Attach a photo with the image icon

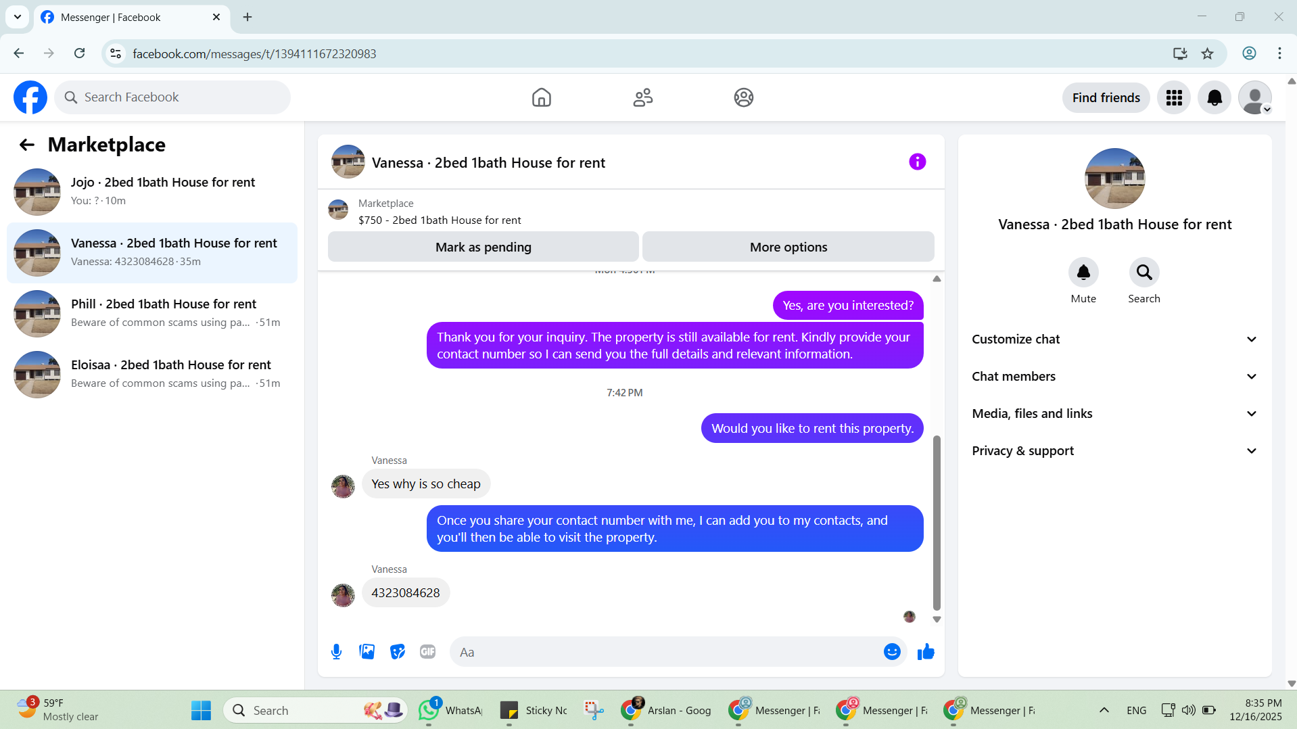[367, 652]
